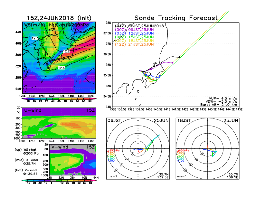Click the 12.3 height contour label
This screenshot has height=197, width=255.
35,38
